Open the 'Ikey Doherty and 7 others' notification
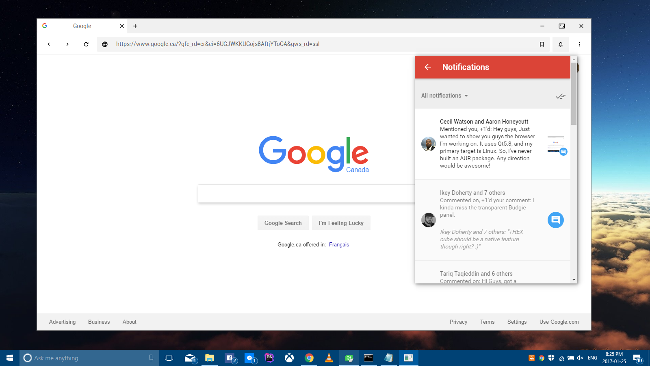Screen dimensions: 650x366 coord(492,220)
